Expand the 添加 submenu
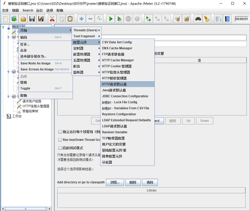The image size is (250, 211). (x=45, y=30)
